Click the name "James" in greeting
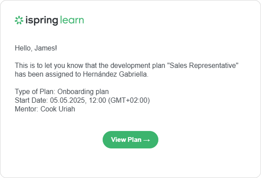 [x=45, y=47]
